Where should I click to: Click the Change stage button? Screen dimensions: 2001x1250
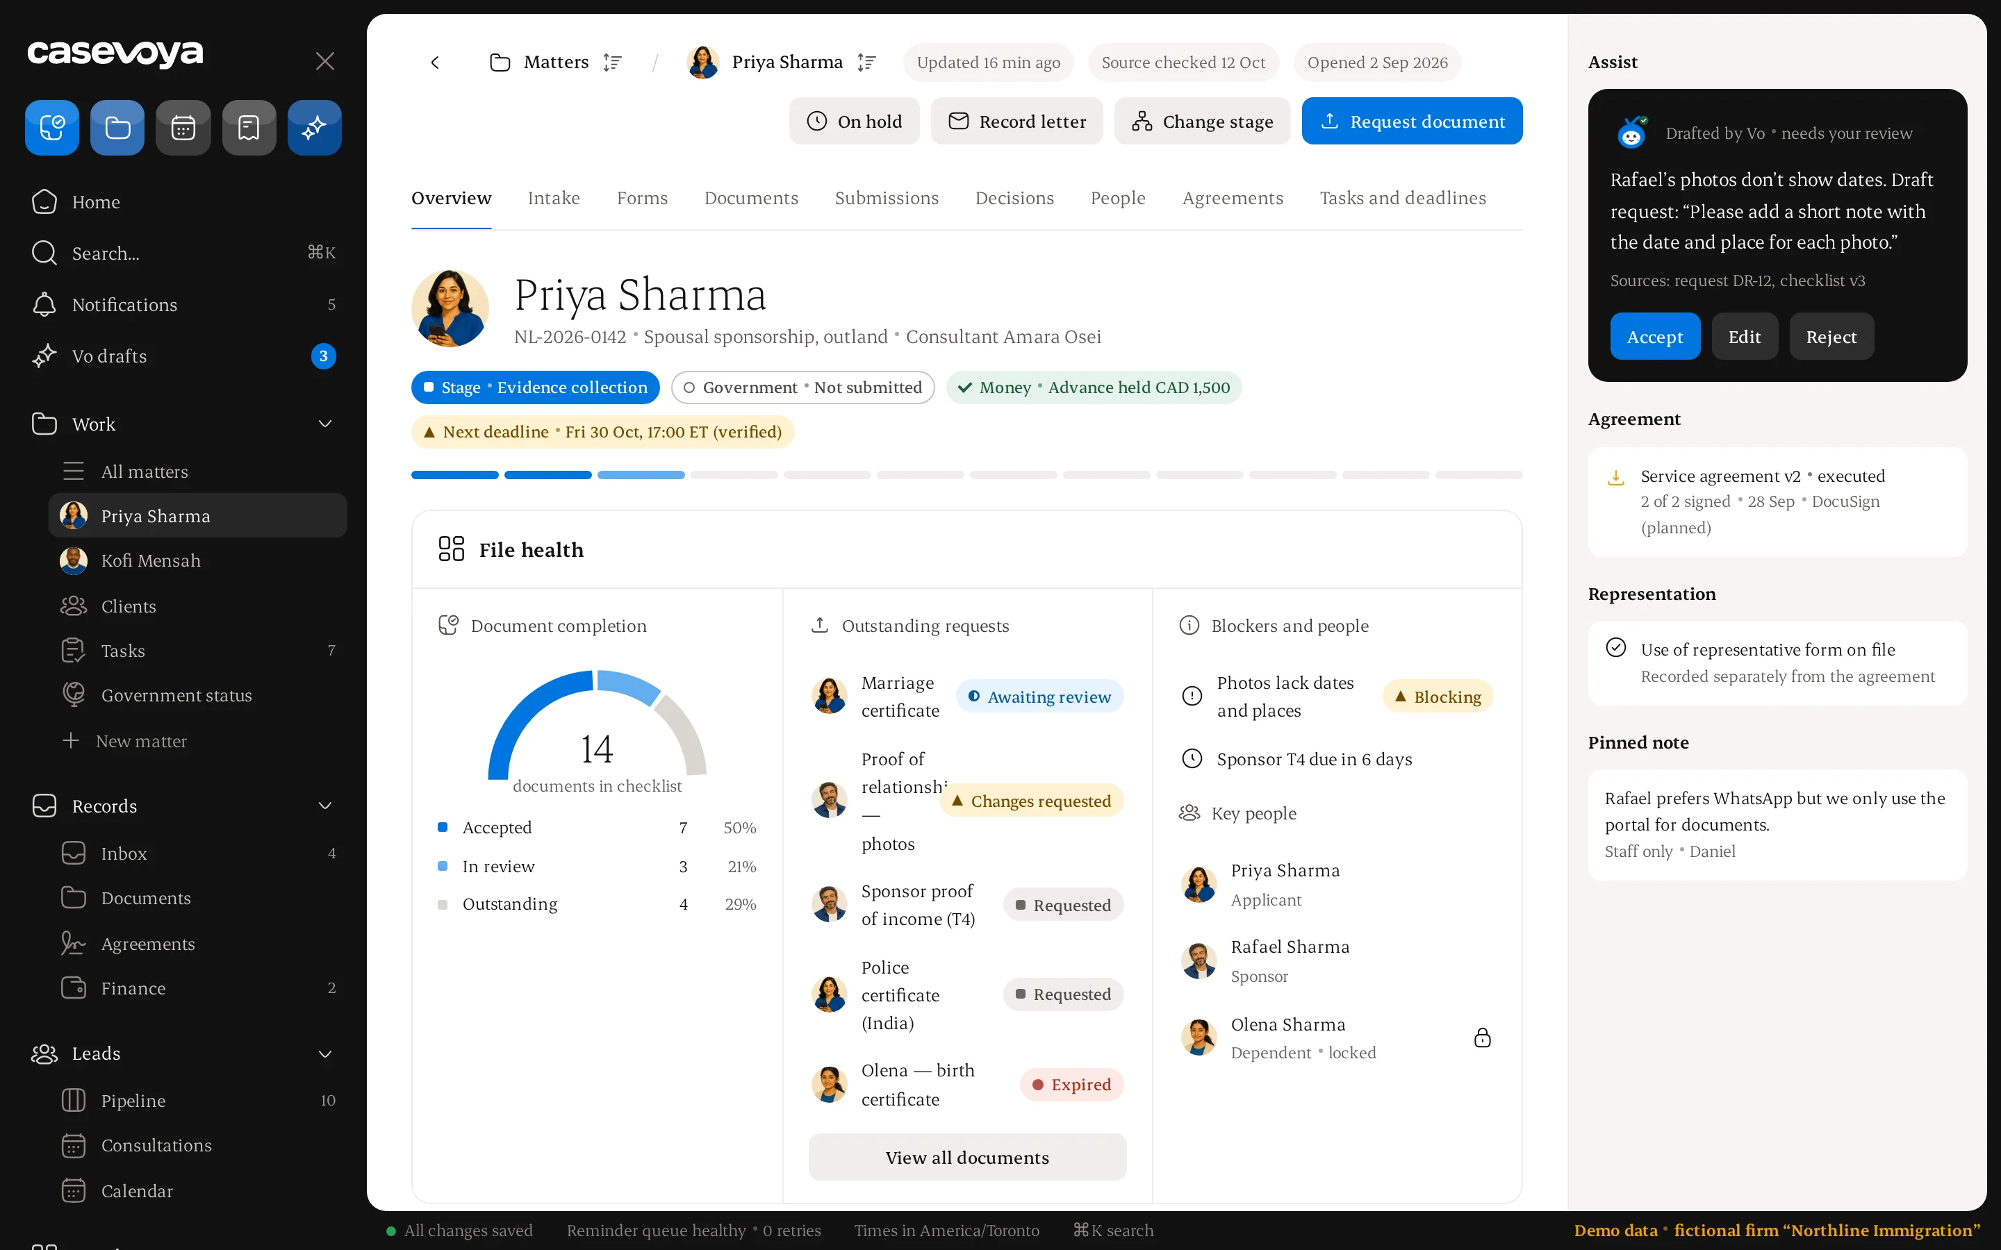(1202, 121)
